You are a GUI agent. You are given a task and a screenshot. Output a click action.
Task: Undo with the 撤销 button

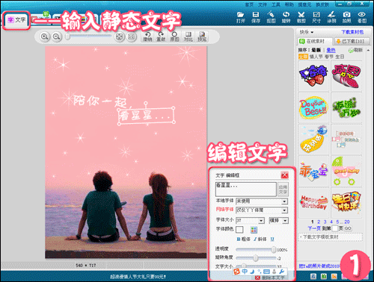point(147,37)
